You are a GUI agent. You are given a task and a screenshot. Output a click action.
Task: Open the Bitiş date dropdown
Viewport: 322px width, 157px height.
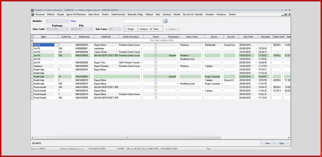[92, 29]
